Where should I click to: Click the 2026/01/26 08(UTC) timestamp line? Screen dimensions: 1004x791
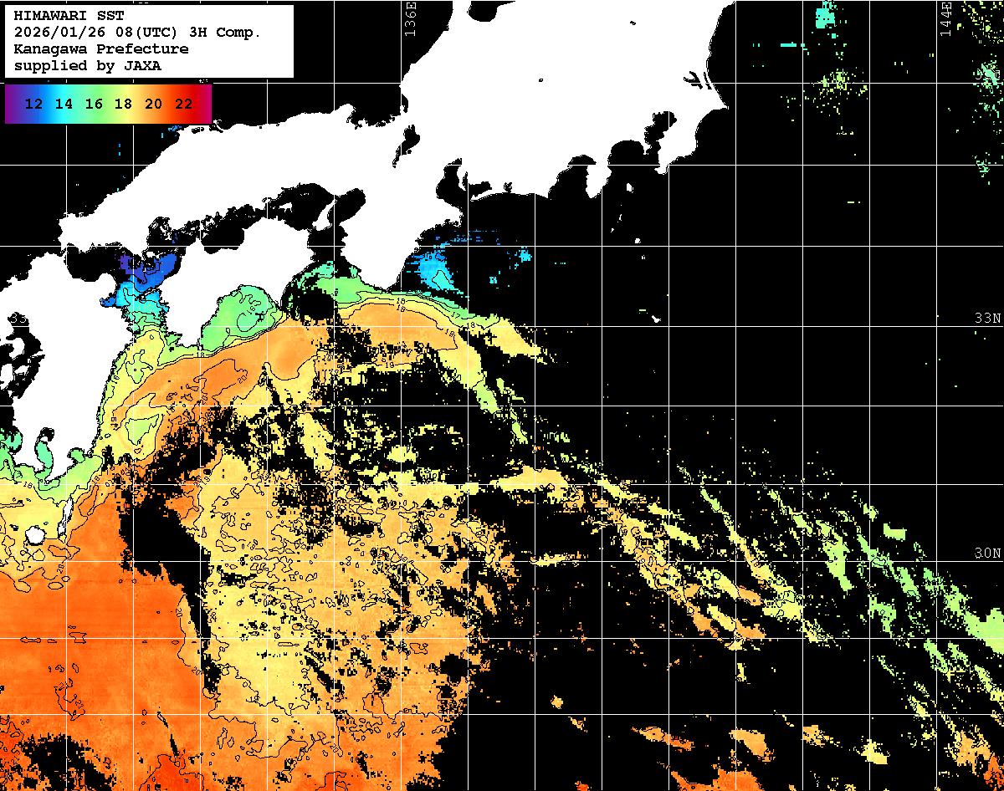pyautogui.click(x=137, y=33)
